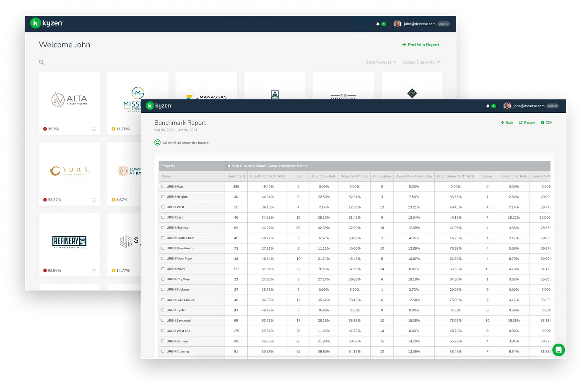The image size is (587, 389).
Task: Click the red alert icon on Aura card
Action: click(x=45, y=200)
